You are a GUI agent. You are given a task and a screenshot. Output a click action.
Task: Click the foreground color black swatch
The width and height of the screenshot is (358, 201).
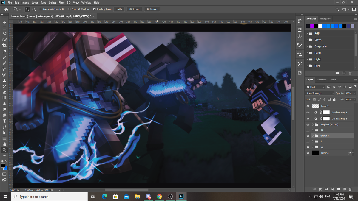3,166
